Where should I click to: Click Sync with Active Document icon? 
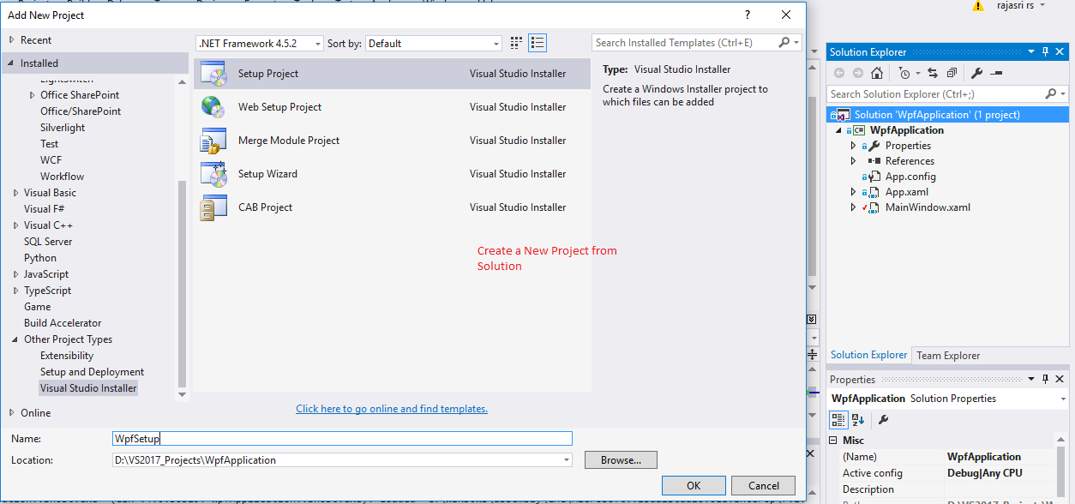coord(932,73)
